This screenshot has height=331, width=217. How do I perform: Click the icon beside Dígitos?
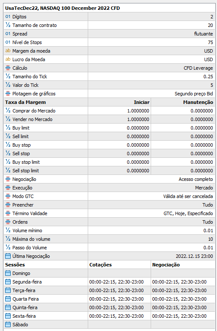(x=8, y=17)
